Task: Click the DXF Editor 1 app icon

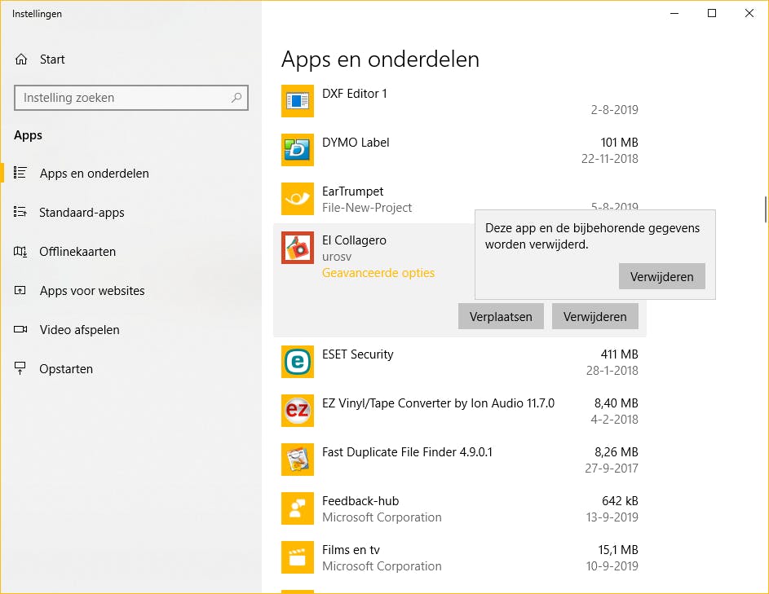Action: tap(297, 101)
